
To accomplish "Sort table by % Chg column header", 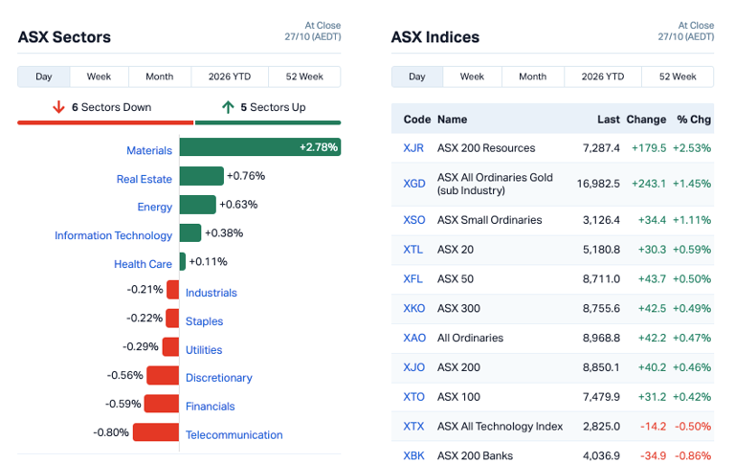I will pyautogui.click(x=694, y=120).
